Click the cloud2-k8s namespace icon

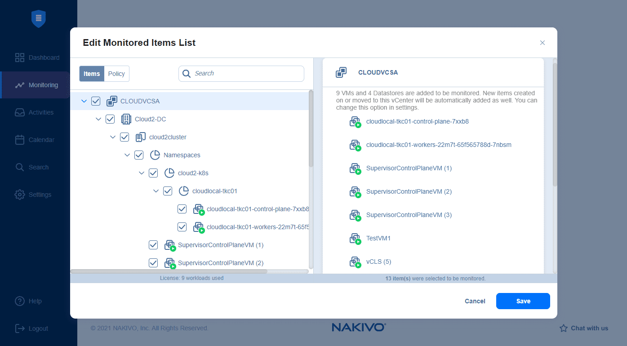point(169,173)
